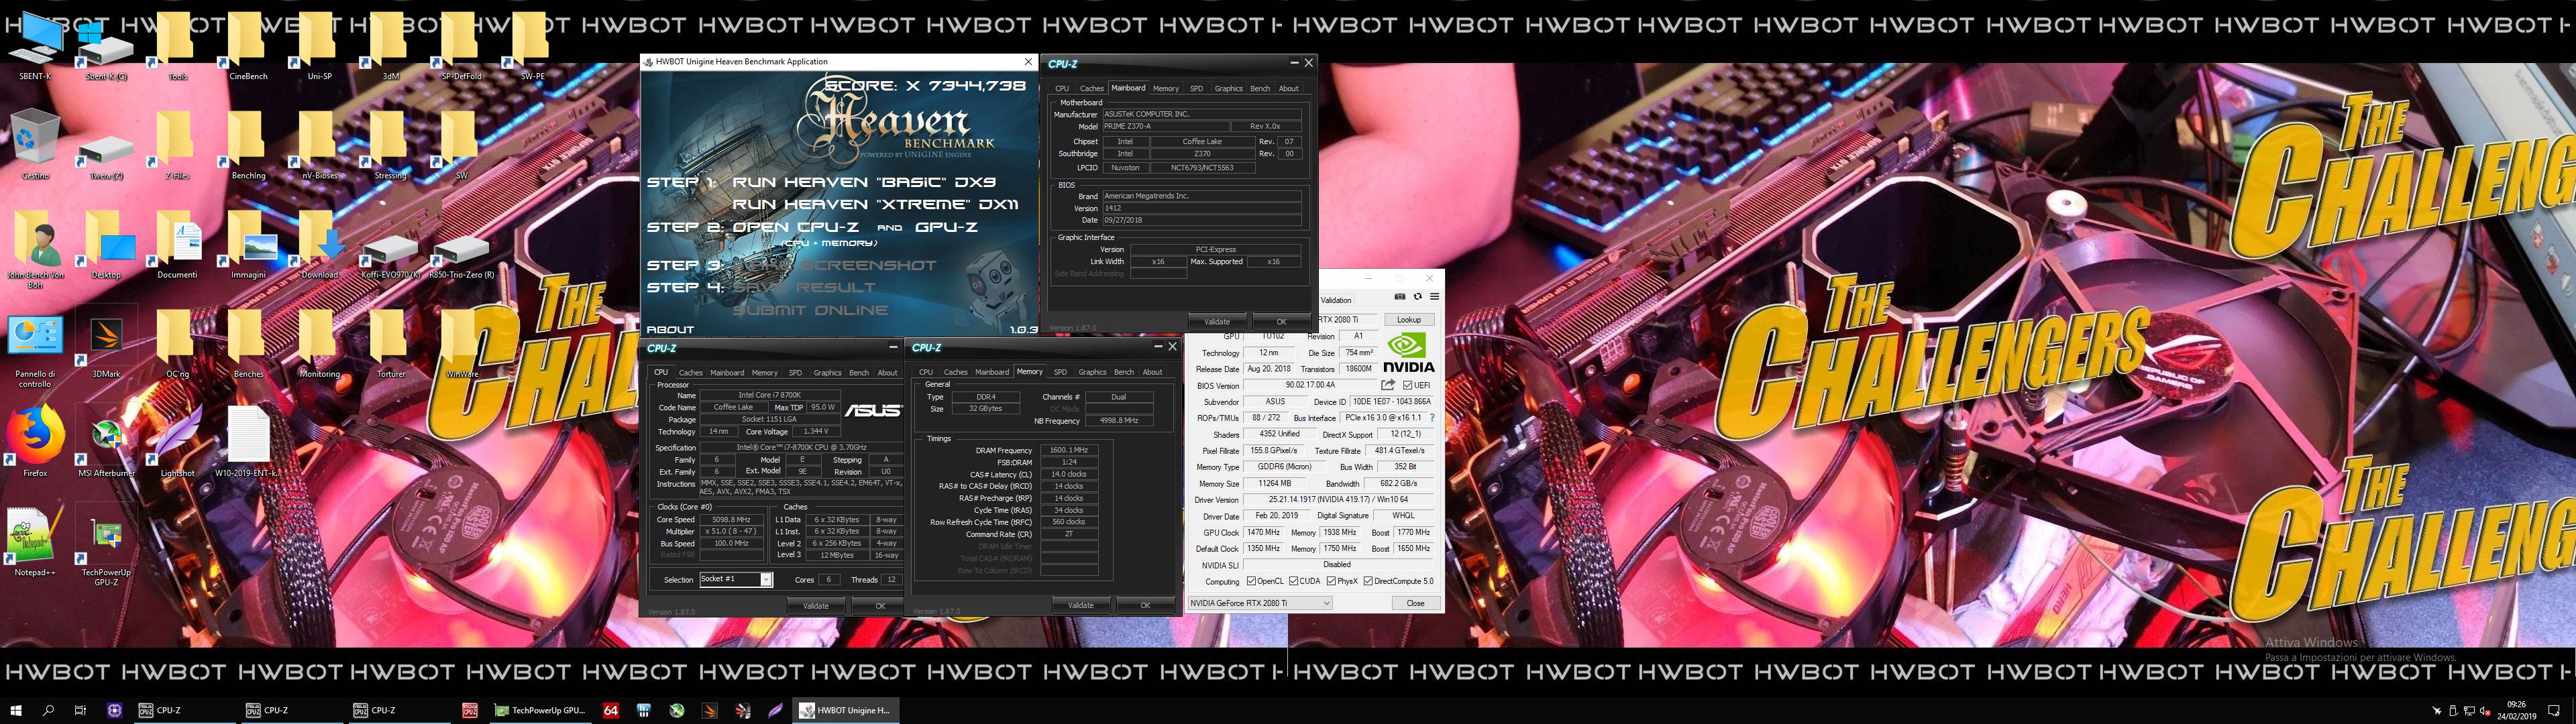Click the red ROG CPU-Z taskbar icon
2576x724 pixels.
pos(470,711)
